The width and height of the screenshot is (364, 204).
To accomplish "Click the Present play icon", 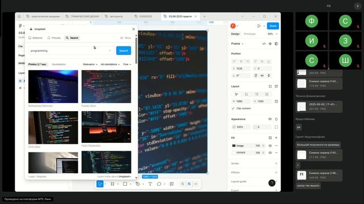I will [259, 26].
